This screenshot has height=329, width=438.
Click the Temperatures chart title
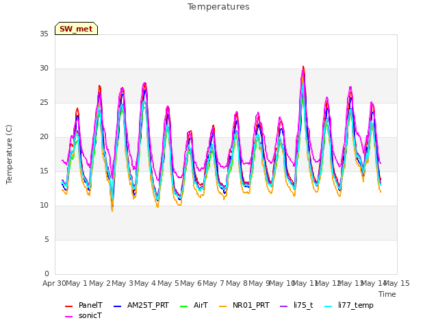[x=218, y=7]
